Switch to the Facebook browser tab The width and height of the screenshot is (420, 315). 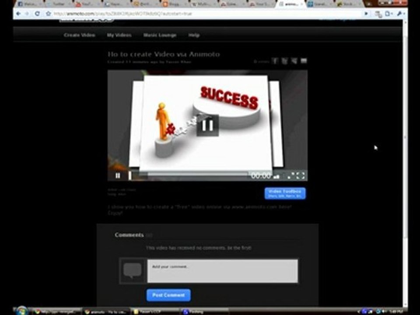click(x=28, y=4)
